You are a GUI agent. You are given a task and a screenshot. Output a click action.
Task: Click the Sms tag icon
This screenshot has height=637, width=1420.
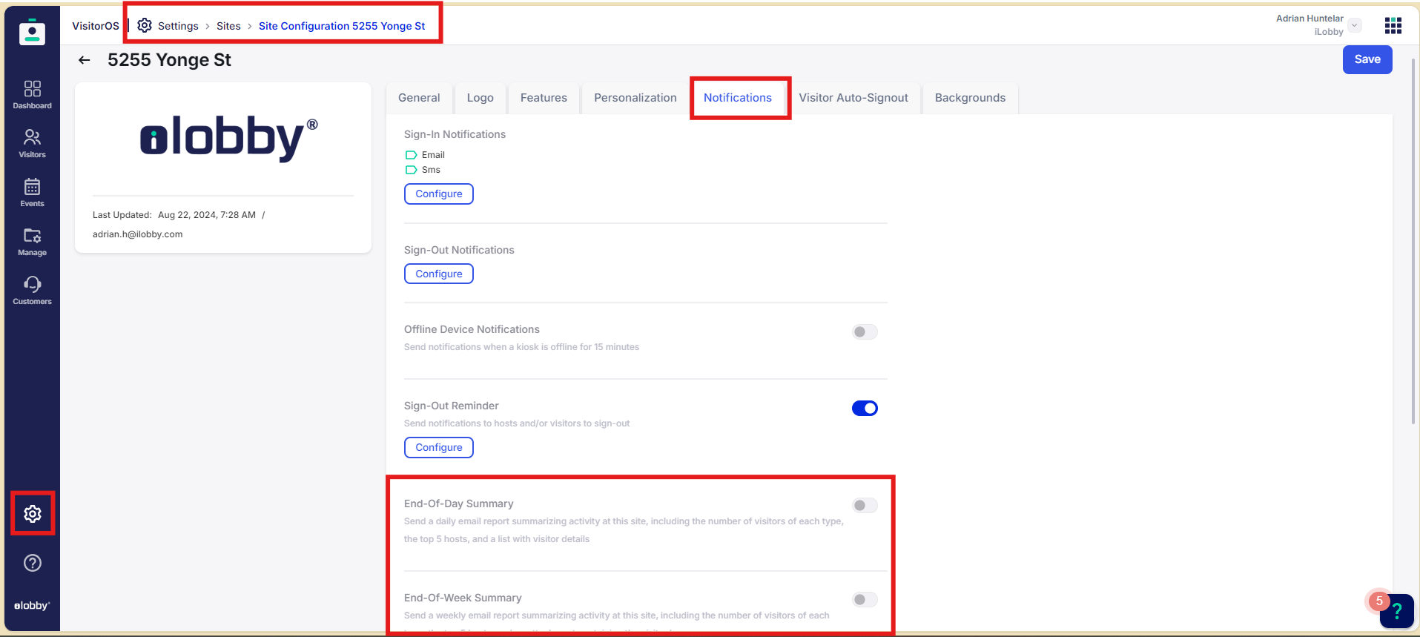[411, 170]
